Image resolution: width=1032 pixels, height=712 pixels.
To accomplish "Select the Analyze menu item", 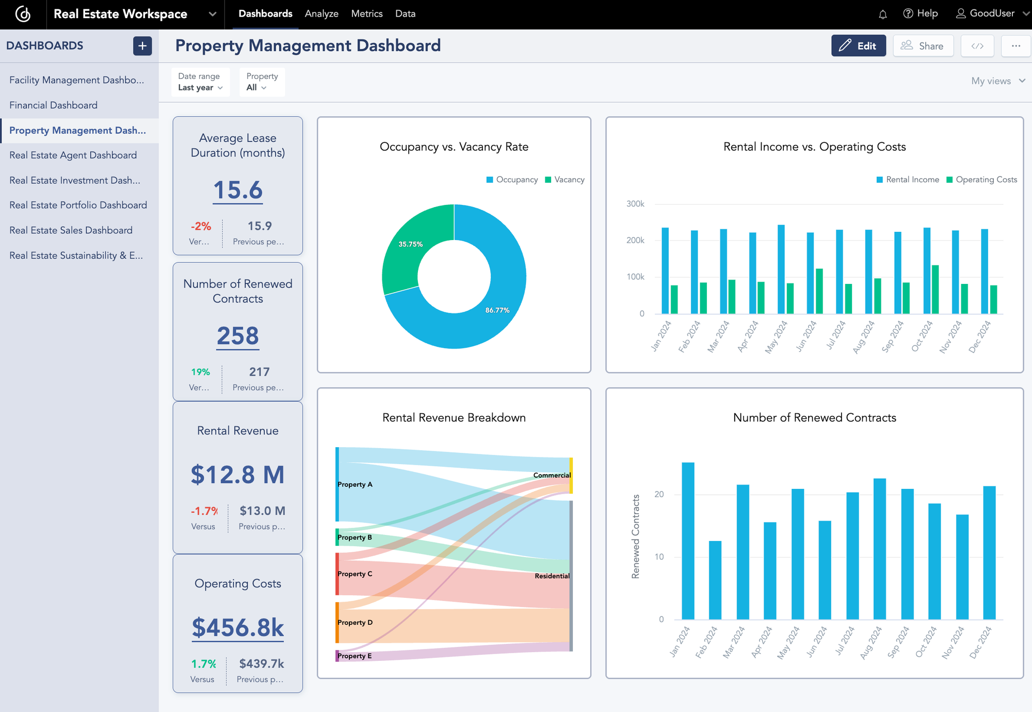I will click(321, 14).
